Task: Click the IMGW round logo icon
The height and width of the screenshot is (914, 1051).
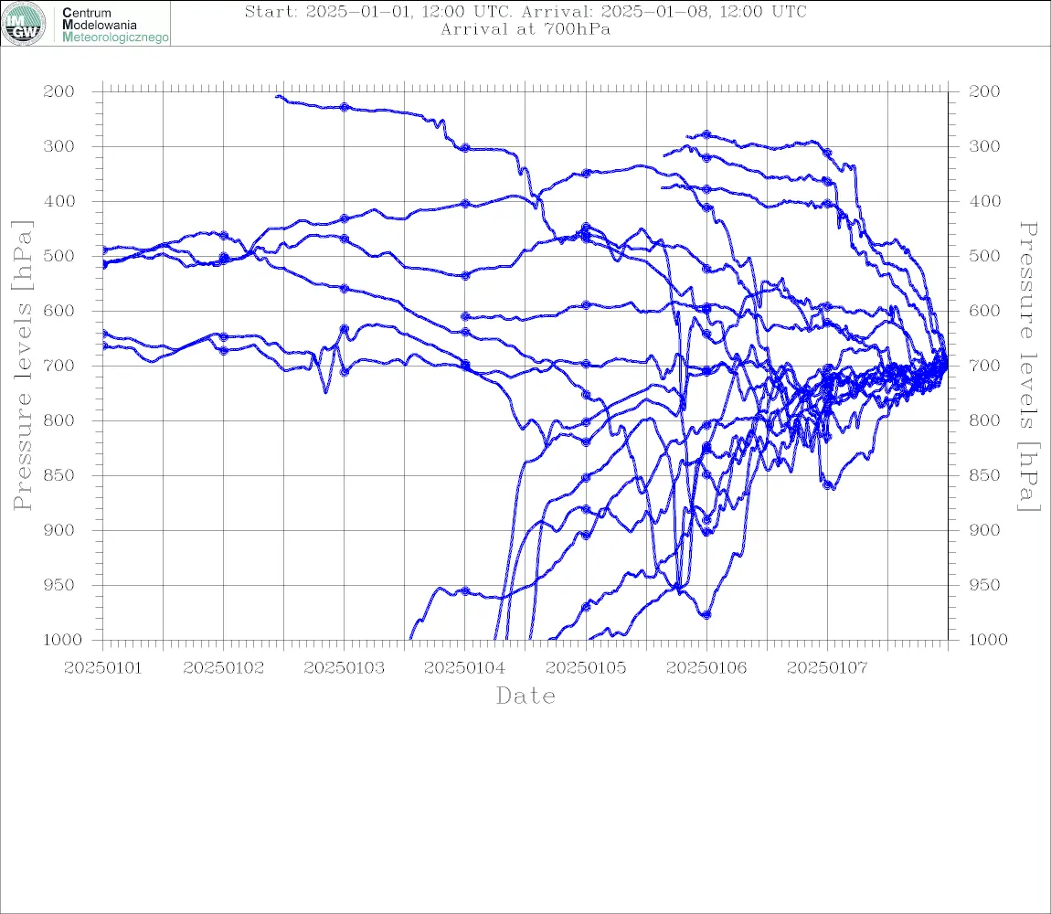Action: [x=24, y=24]
